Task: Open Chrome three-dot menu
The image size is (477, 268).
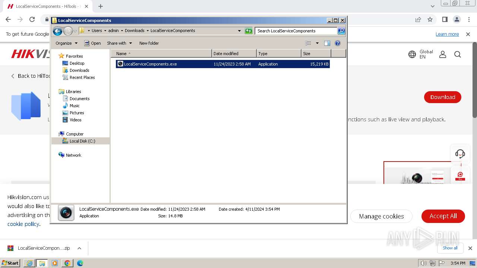Action: pos(468,19)
